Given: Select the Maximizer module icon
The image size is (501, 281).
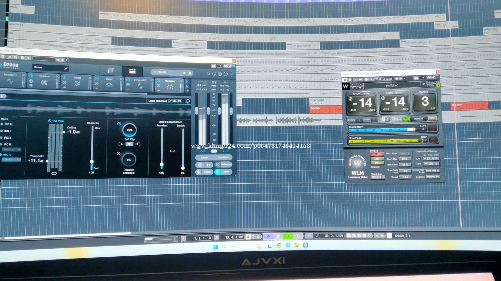Looking at the screenshot, I should [x=170, y=87].
